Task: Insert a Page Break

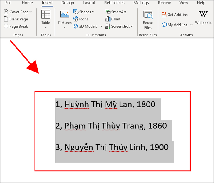Action: coord(16,26)
